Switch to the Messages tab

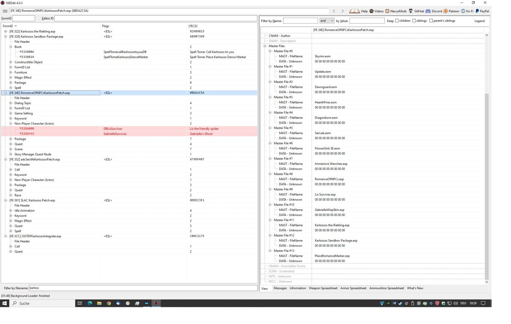pyautogui.click(x=280, y=288)
